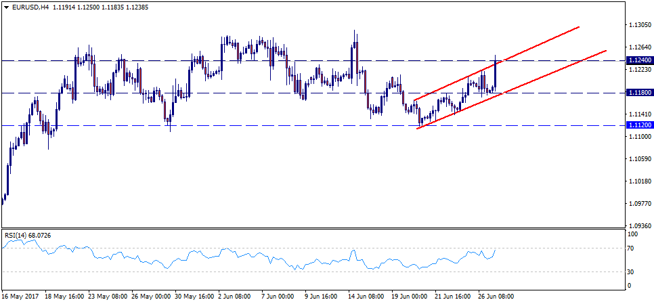This screenshot has width=654, height=304.
Task: Click the RSI 30 level label
Action: [x=631, y=272]
